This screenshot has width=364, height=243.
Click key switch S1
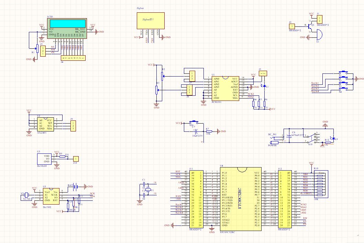[x=343, y=72]
